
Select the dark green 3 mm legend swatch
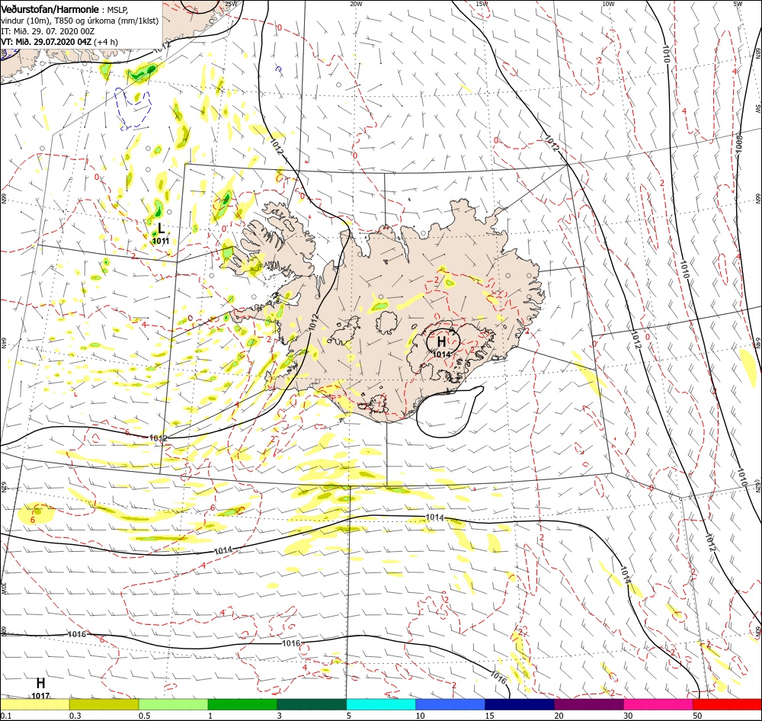pos(312,704)
